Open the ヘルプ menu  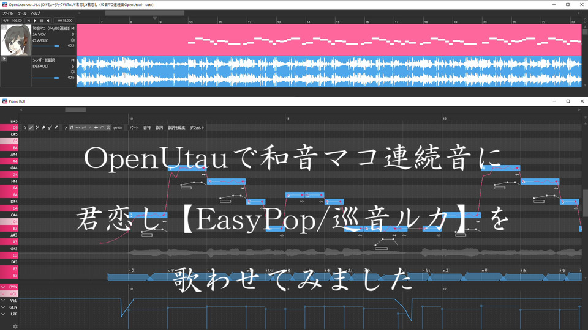[x=36, y=13]
